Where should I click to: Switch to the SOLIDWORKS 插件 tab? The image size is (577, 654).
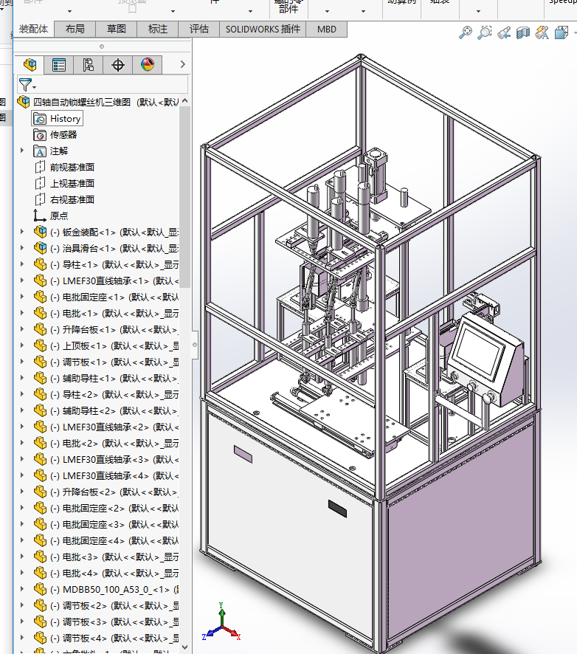point(263,29)
